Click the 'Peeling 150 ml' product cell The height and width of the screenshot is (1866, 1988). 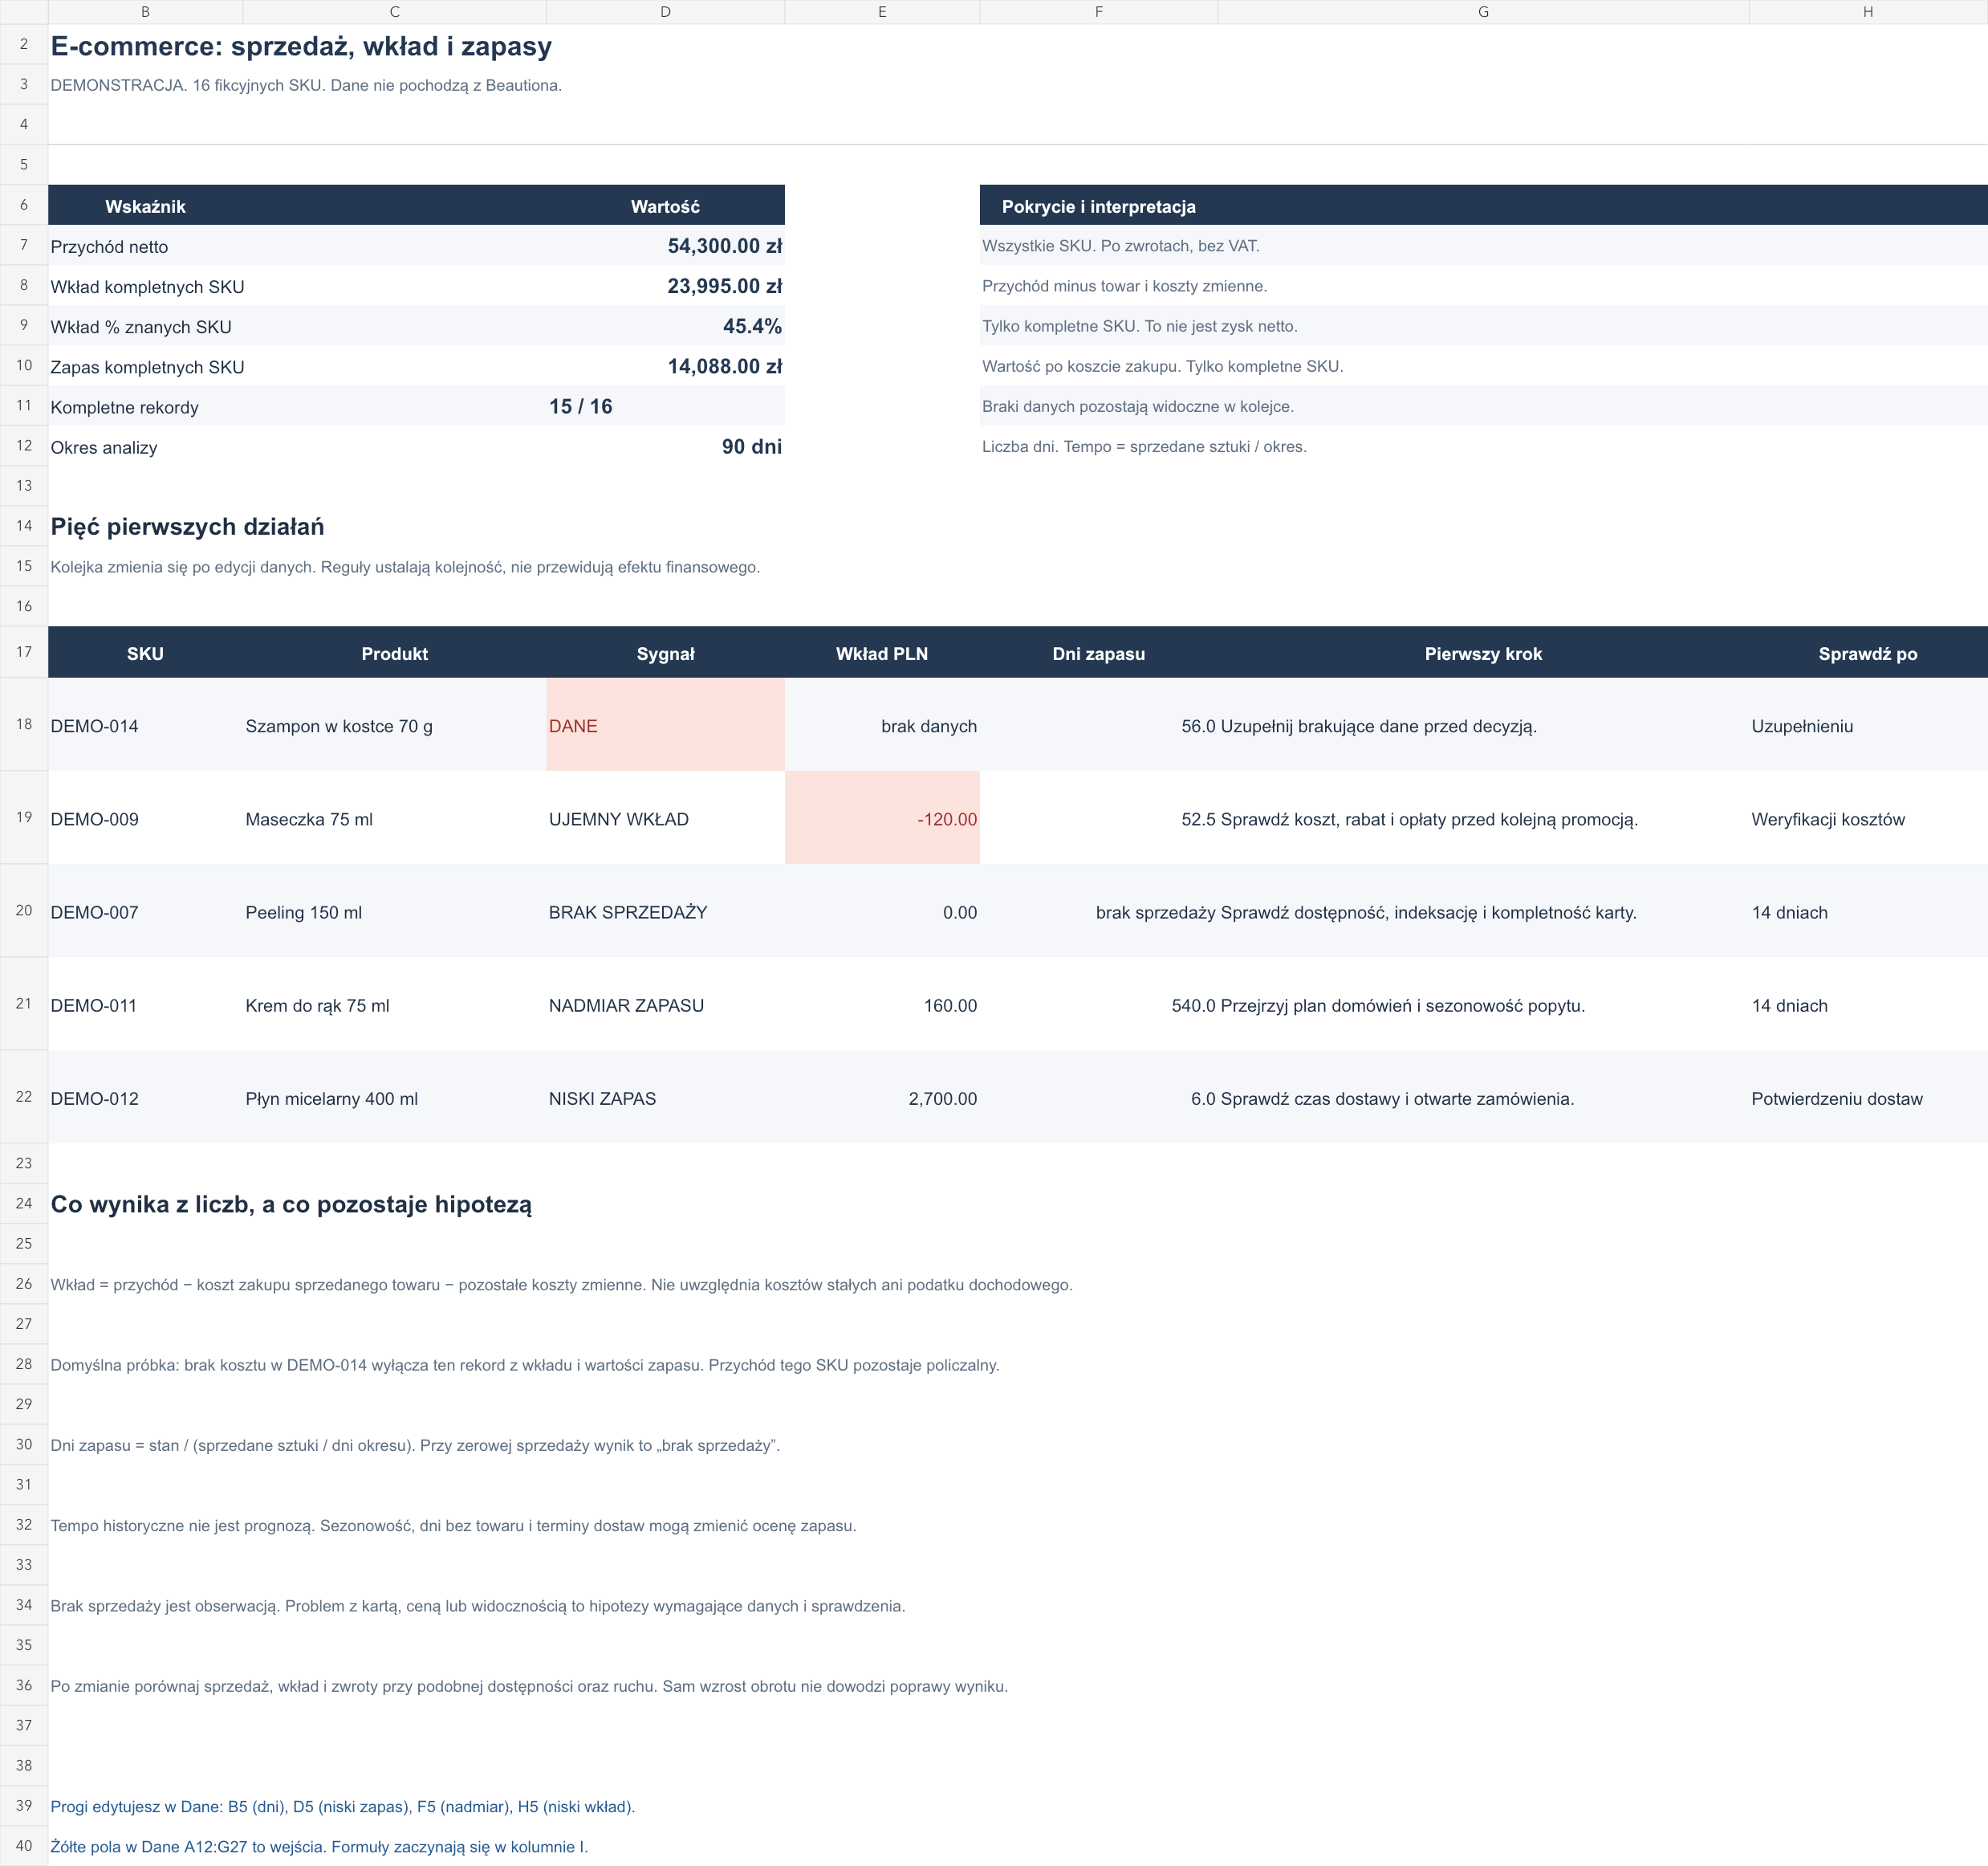394,911
